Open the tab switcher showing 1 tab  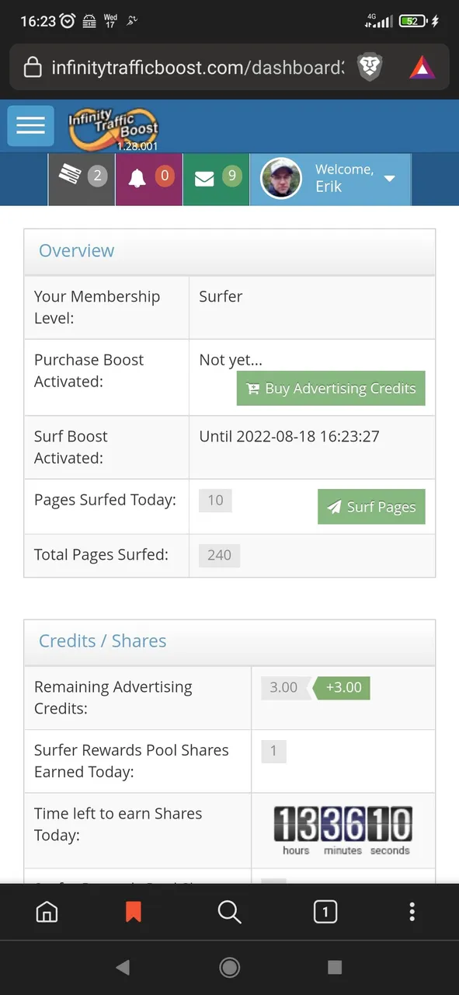[x=325, y=912]
